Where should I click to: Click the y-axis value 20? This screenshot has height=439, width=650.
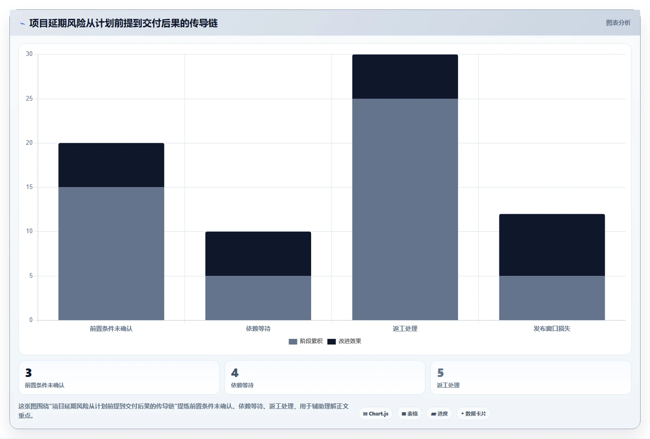pos(29,143)
